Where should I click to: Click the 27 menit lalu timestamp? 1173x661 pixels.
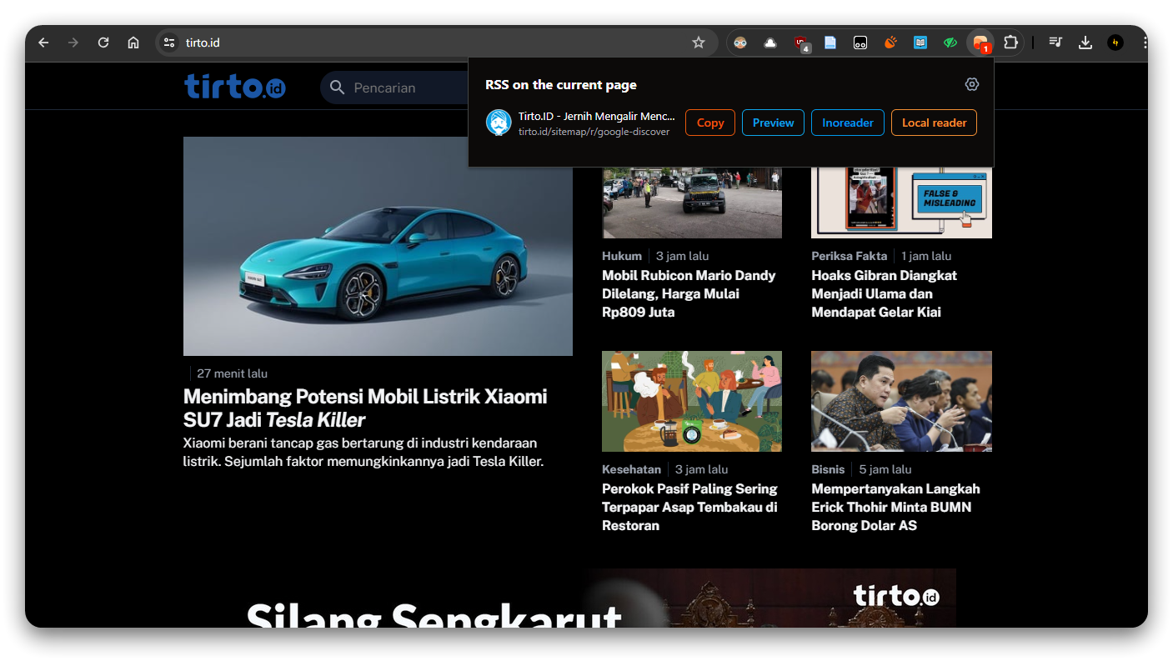232,373
